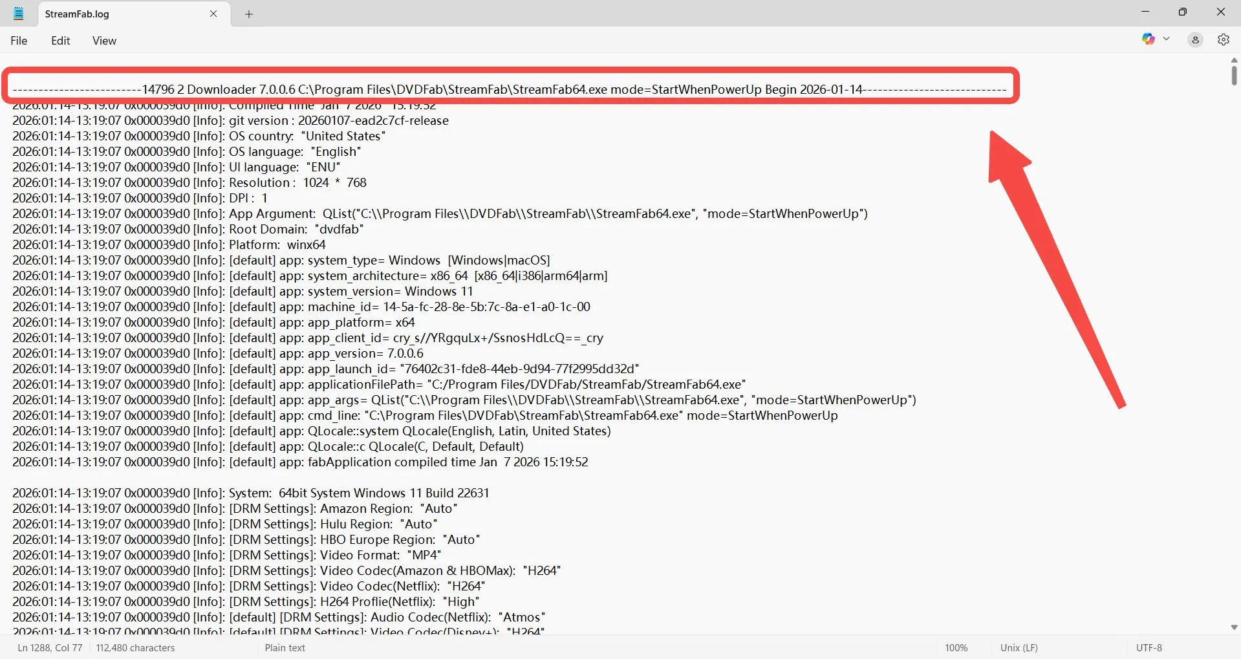Click the UI language "ENU" line
The width and height of the screenshot is (1241, 659).
pos(177,167)
